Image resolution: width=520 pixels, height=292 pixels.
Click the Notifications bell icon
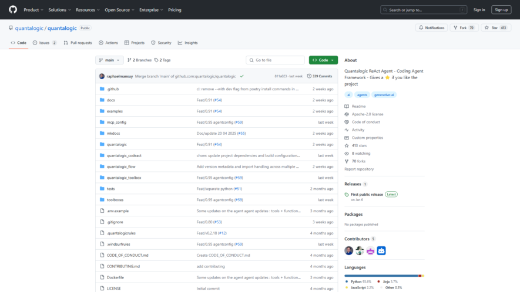[421, 28]
